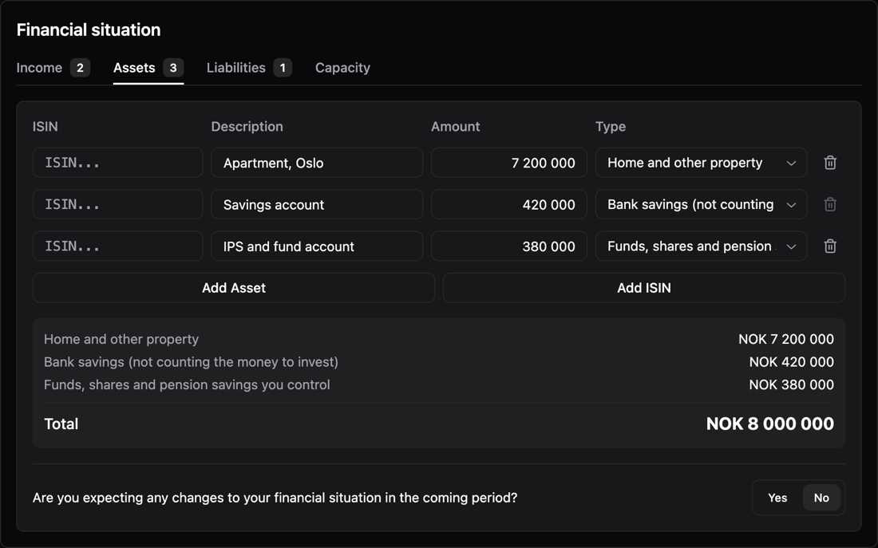The width and height of the screenshot is (878, 548).
Task: Click the Add ISIN button
Action: click(x=644, y=288)
